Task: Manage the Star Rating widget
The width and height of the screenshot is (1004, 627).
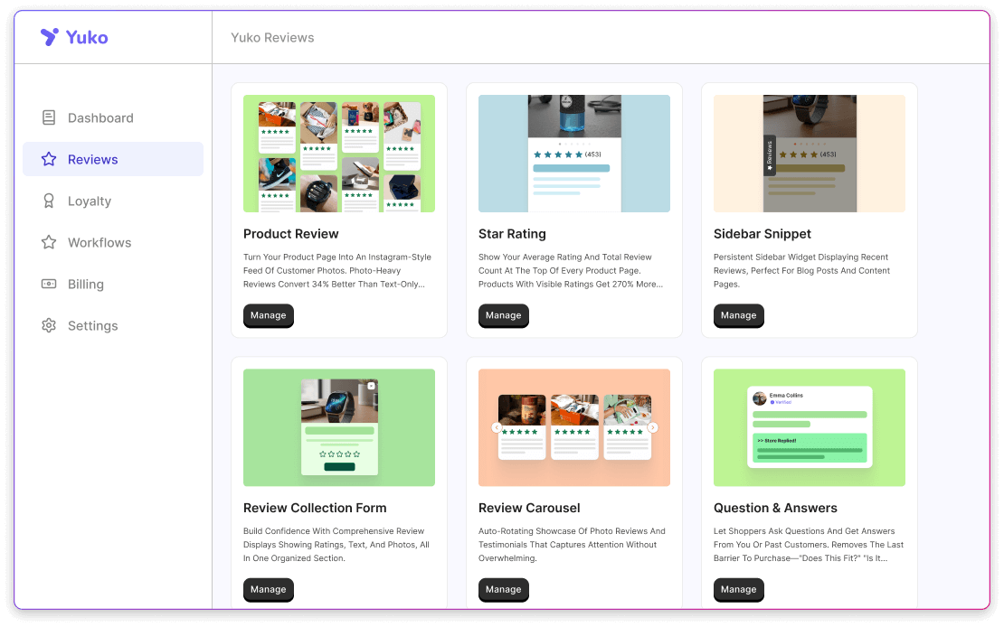Action: pyautogui.click(x=504, y=315)
